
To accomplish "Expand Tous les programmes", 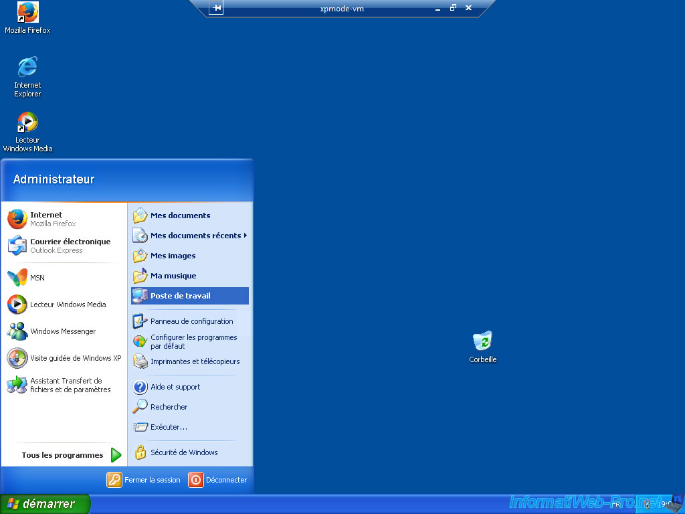I will click(71, 455).
